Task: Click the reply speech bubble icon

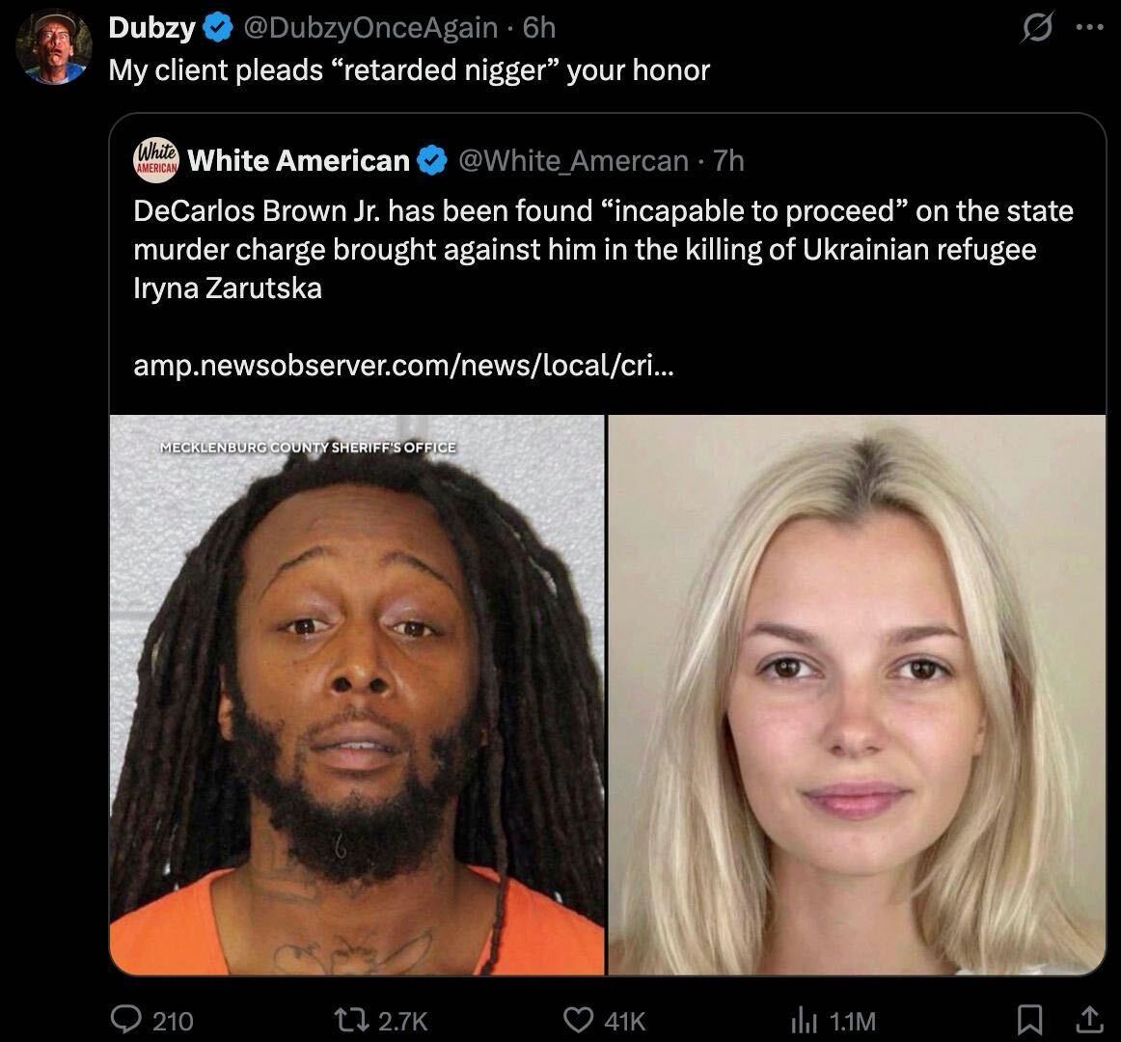Action: pos(125,1019)
